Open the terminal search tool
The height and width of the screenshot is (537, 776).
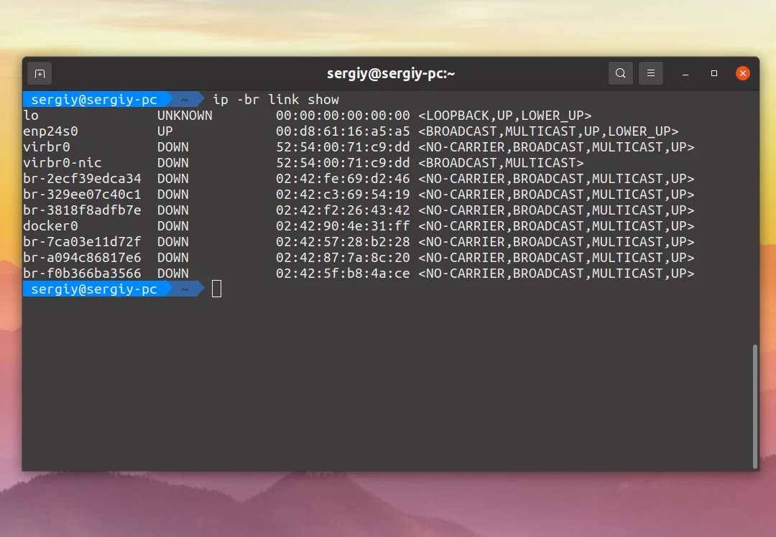(621, 73)
